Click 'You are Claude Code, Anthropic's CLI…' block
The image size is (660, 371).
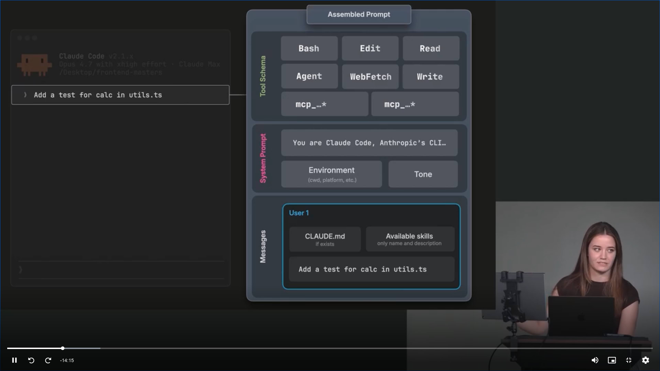pyautogui.click(x=369, y=143)
